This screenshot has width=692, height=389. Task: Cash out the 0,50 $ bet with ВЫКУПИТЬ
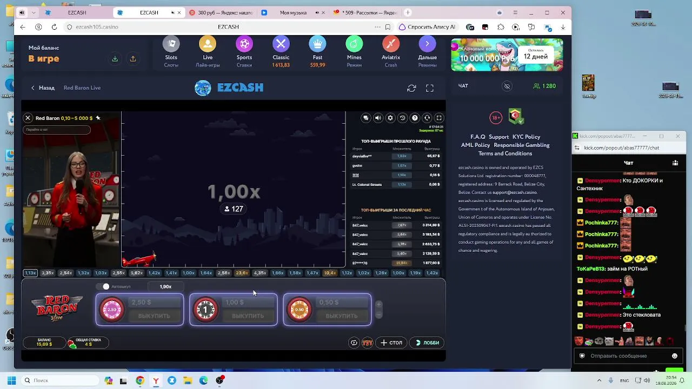342,316
